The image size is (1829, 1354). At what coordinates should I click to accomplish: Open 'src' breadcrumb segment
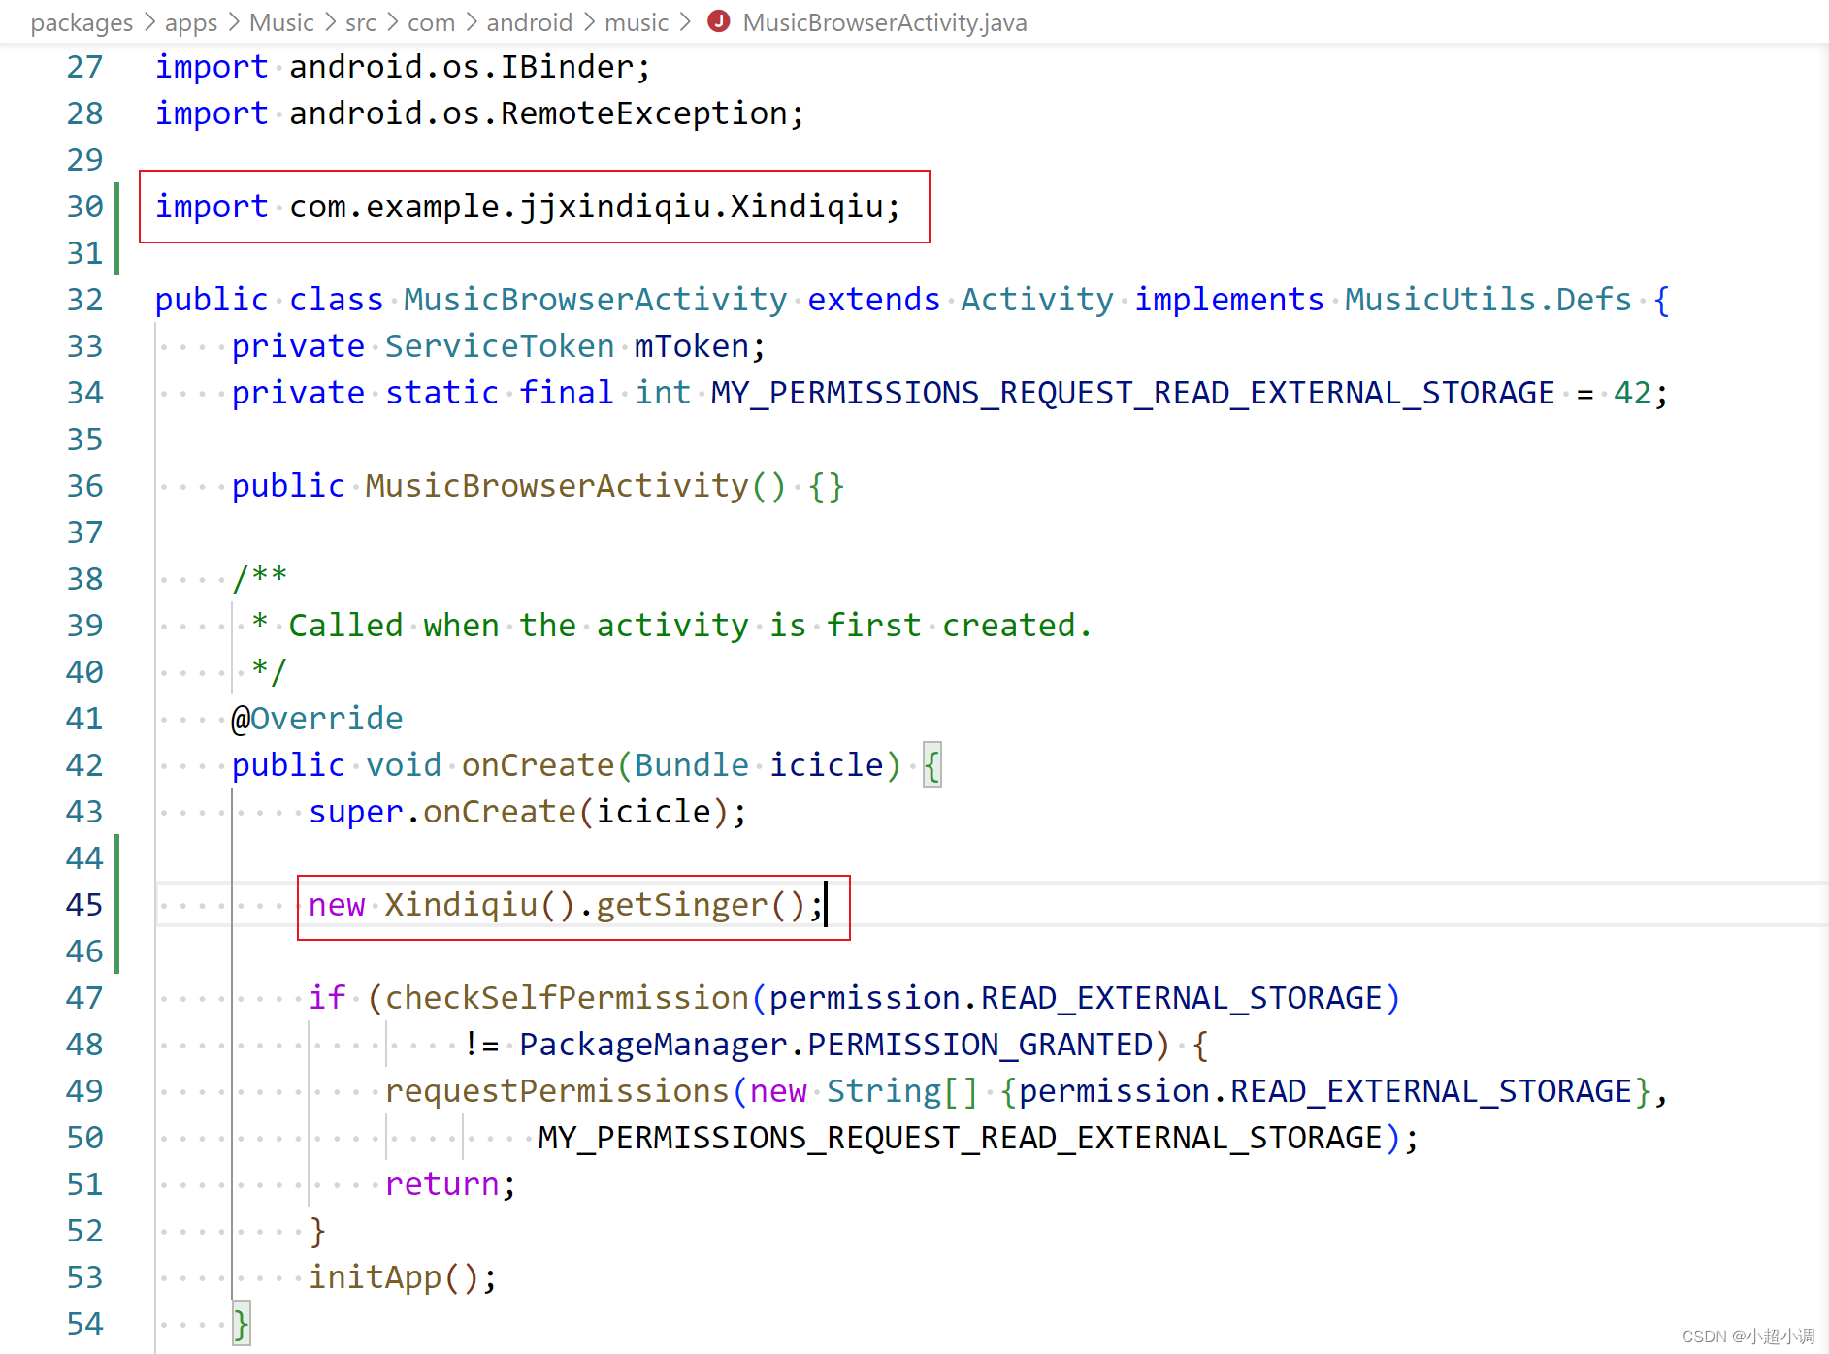(361, 22)
